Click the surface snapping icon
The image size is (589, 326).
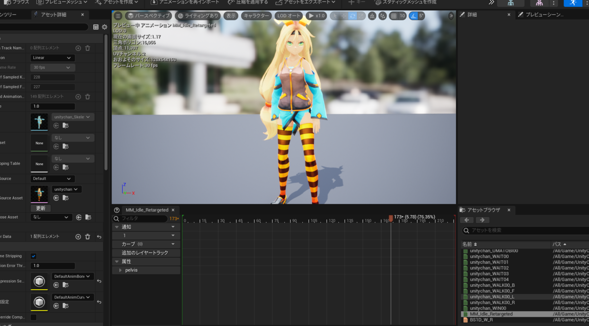(x=382, y=16)
